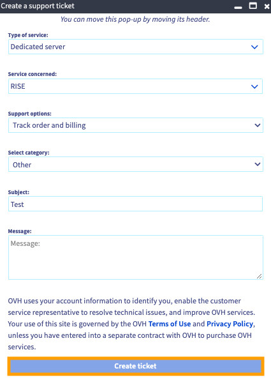Open the Privacy Policy link
The height and width of the screenshot is (380, 271).
tap(230, 324)
